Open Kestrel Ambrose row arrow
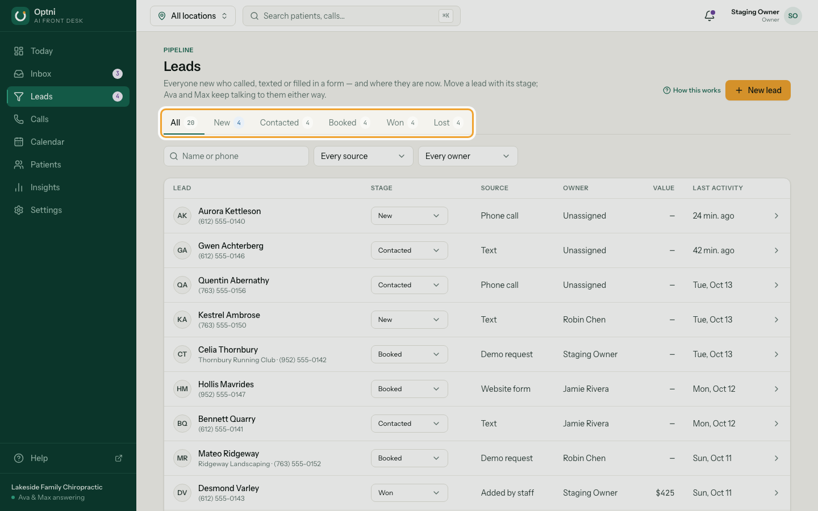This screenshot has width=818, height=511. pyautogui.click(x=777, y=320)
